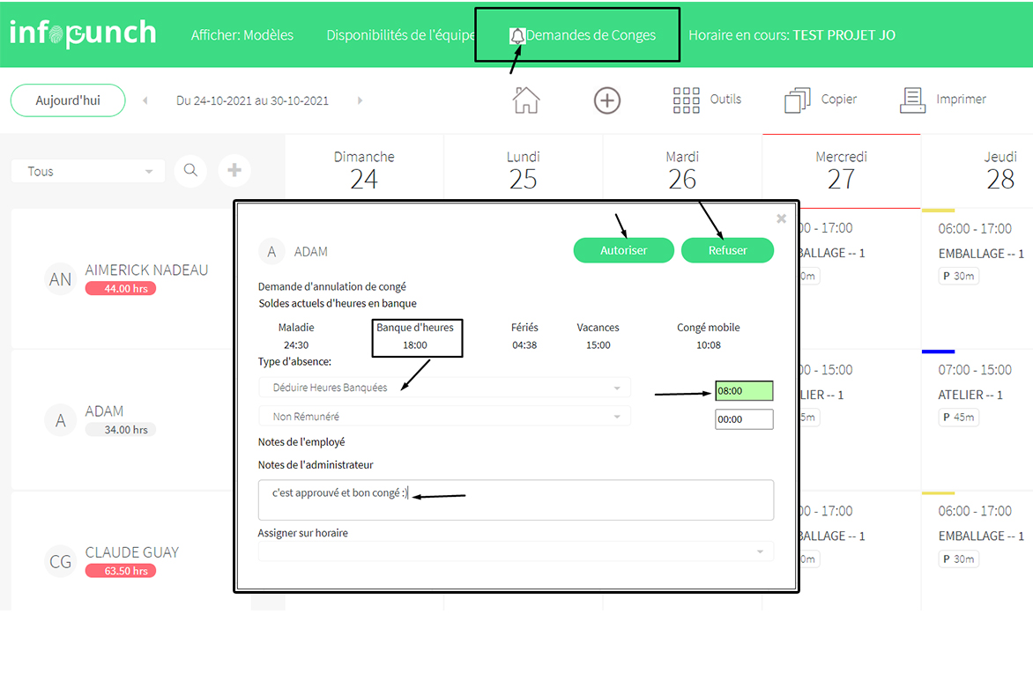Screen dimensions: 1033x688
Task: Click the employee search magnifier icon
Action: click(x=190, y=171)
